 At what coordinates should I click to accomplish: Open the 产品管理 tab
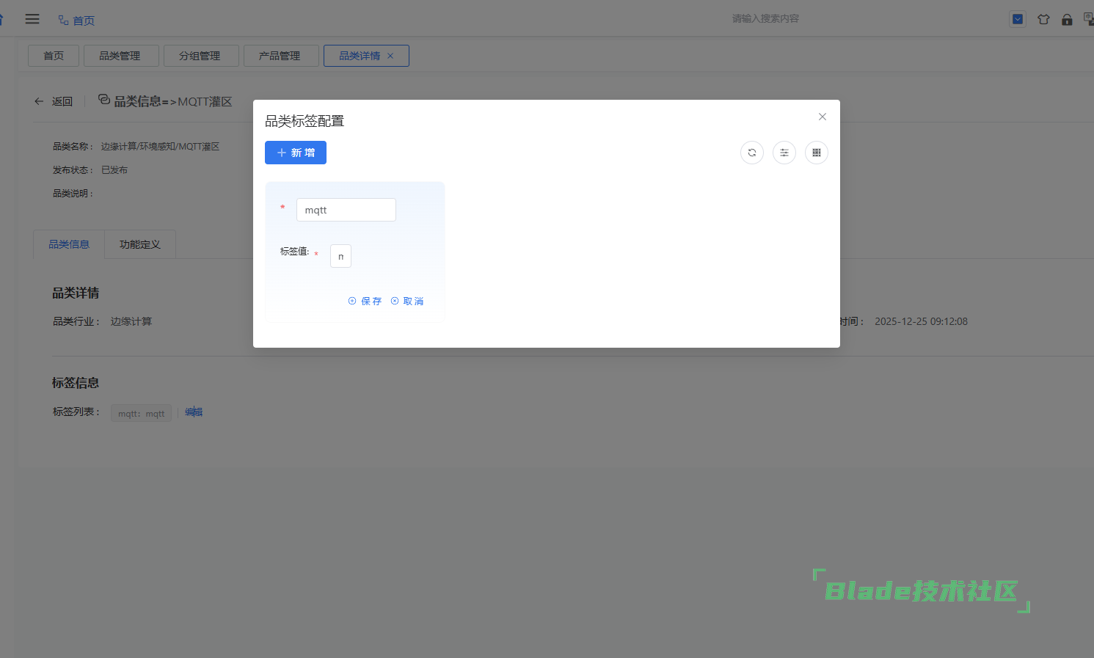[x=280, y=56]
